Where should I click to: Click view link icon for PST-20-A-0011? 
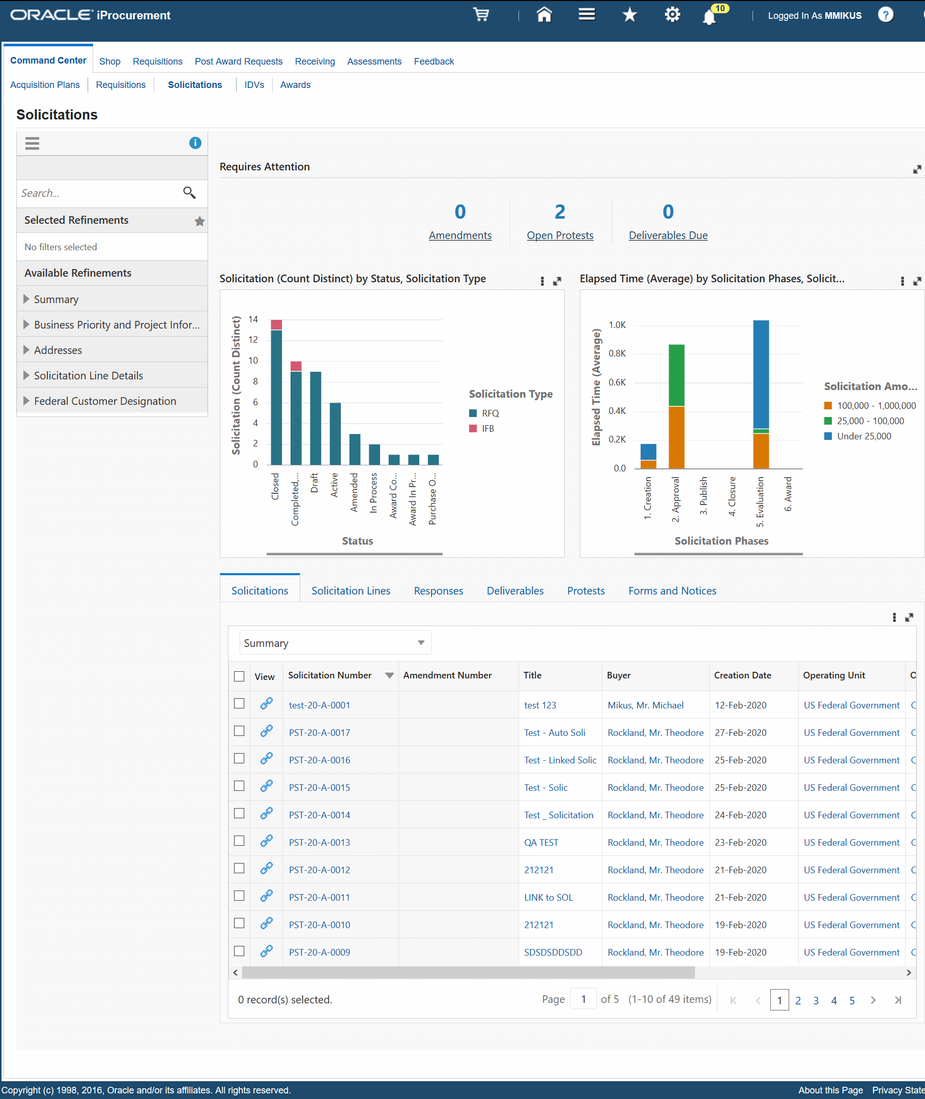(x=267, y=895)
